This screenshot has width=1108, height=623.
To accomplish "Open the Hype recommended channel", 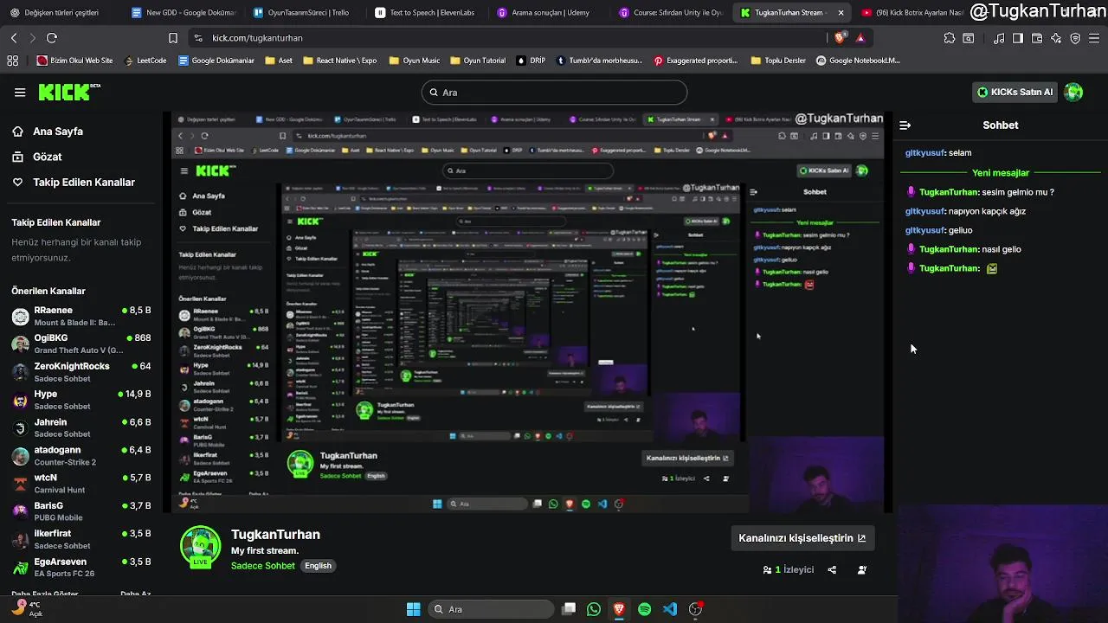I will click(81, 400).
